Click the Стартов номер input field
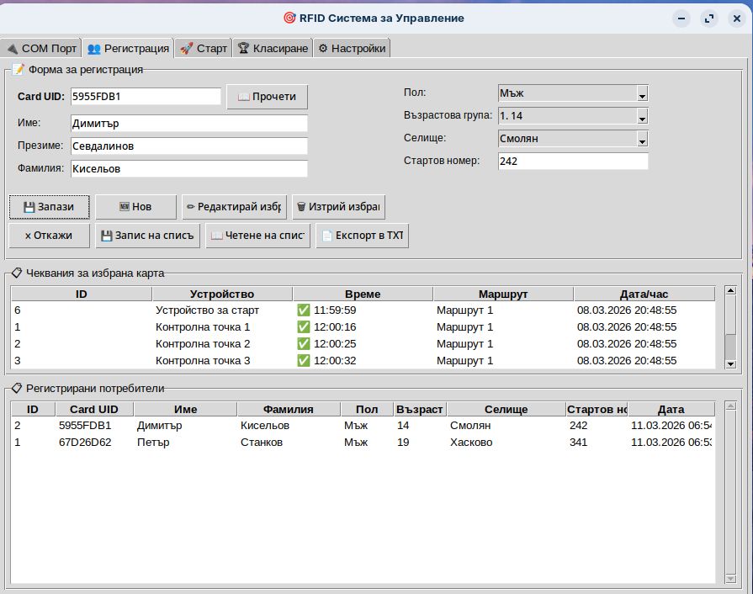Screen dimensions: 753x594 [x=573, y=162]
